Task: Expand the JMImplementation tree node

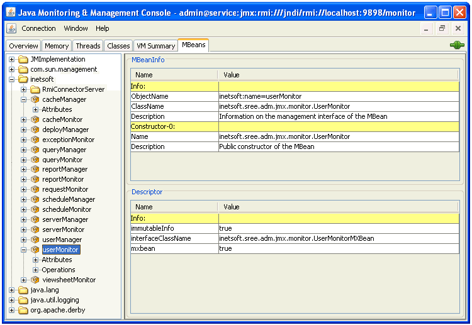Action: 12,60
